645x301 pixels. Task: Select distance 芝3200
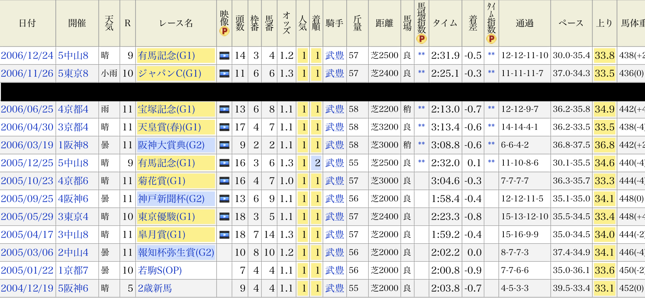[385, 127]
